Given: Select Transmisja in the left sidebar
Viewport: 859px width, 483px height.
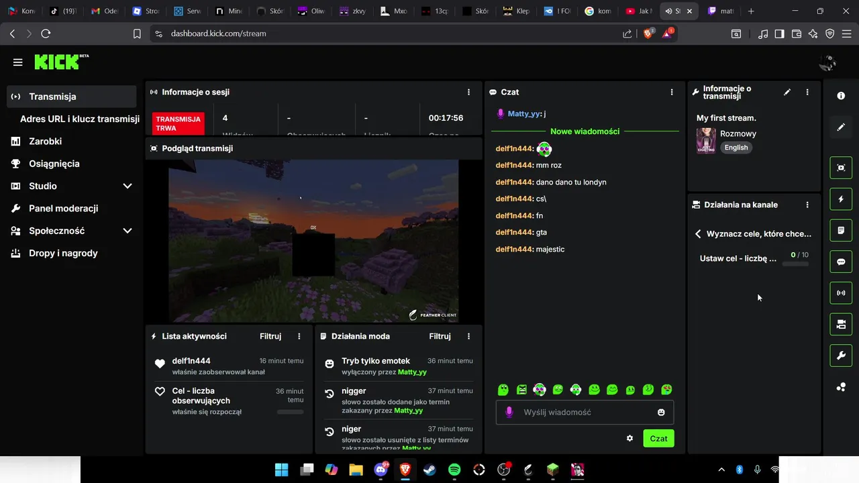Looking at the screenshot, I should click(72, 97).
